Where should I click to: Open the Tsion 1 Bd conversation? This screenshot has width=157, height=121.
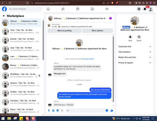point(21,31)
